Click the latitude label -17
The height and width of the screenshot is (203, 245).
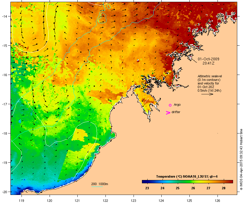tap(4, 104)
